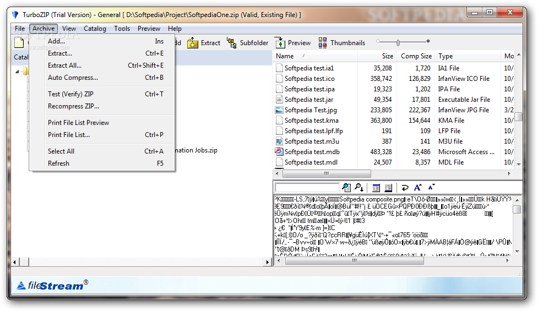538x311 pixels.
Task: Click the Microsoft Access type cell
Action: click(466, 151)
